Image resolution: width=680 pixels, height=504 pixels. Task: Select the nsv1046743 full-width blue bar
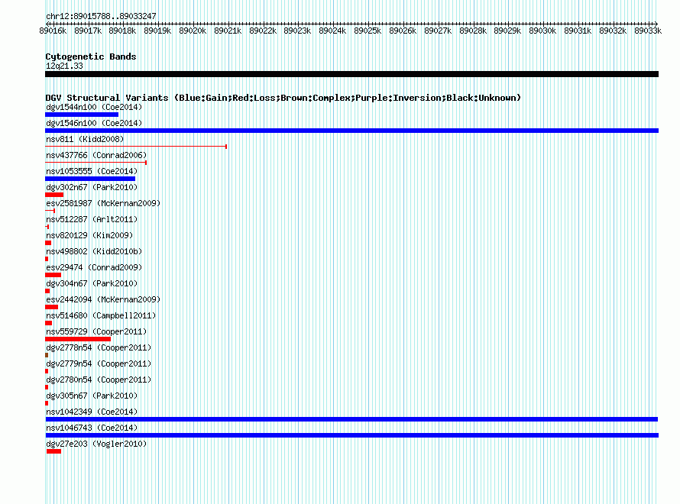[352, 435]
